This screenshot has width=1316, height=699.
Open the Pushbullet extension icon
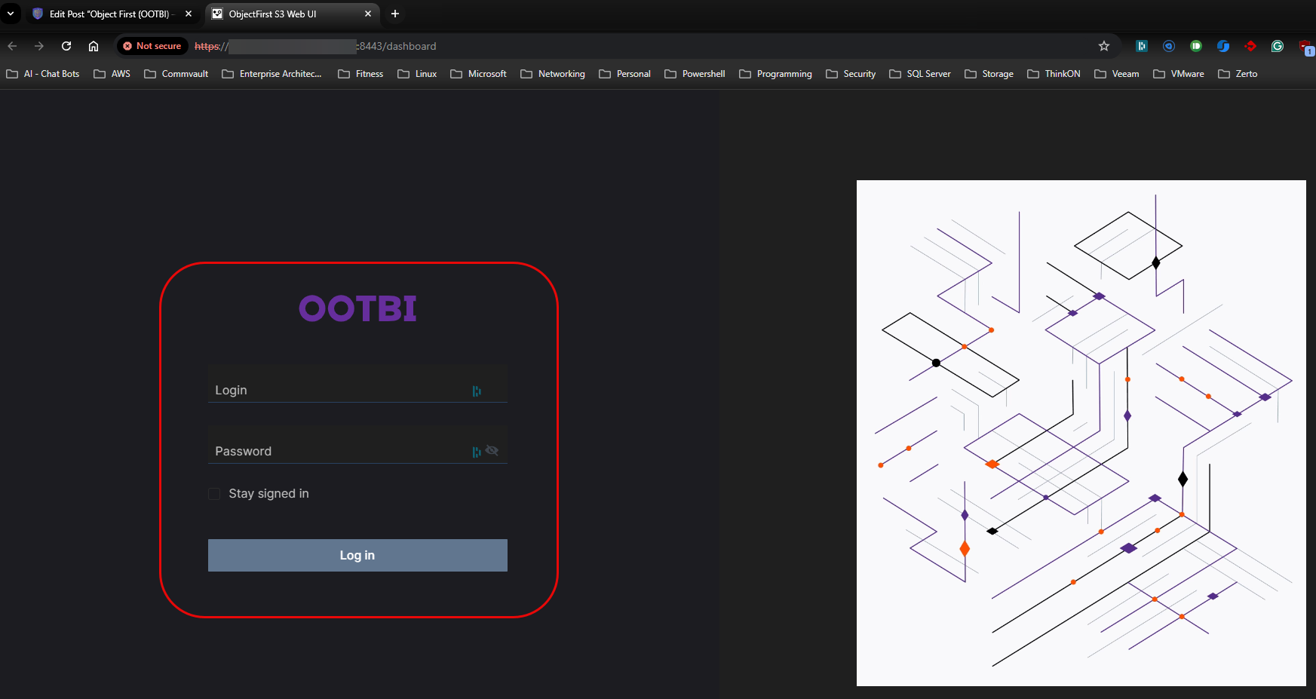(1196, 46)
